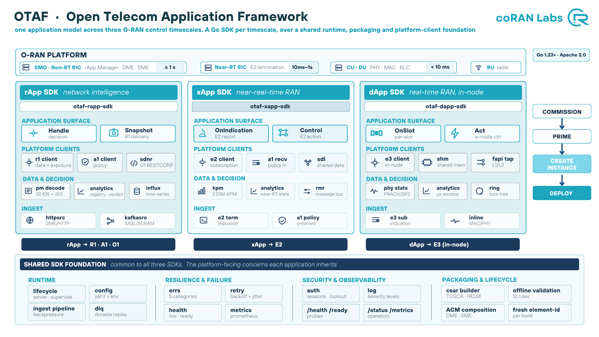
Task: Click the dlq durable replay card
Action: (118, 312)
